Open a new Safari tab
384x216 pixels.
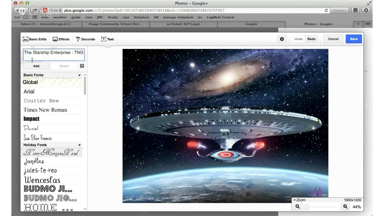[x=358, y=24]
